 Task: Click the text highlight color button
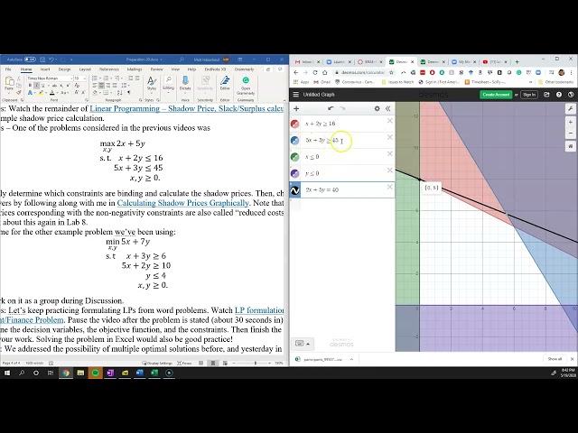click(x=41, y=93)
